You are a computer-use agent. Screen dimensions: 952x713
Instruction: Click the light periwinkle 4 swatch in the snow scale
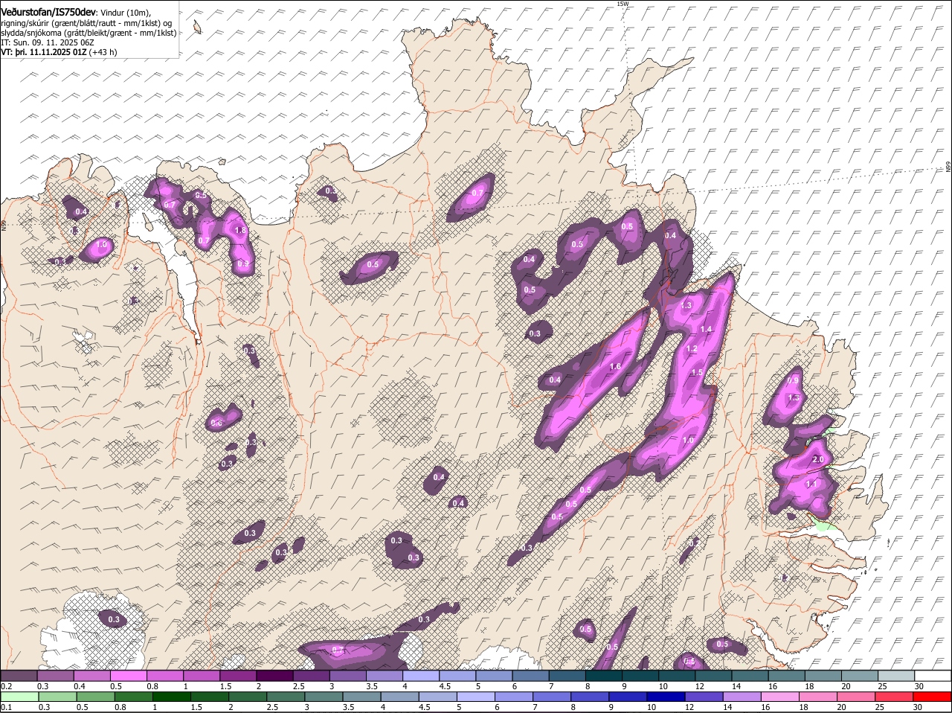[x=421, y=675]
